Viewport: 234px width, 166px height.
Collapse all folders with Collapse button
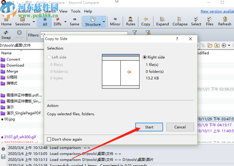point(180,21)
